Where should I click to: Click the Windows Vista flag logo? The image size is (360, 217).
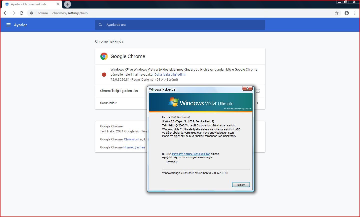click(173, 102)
